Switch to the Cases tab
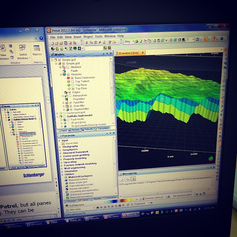 point(84,200)
